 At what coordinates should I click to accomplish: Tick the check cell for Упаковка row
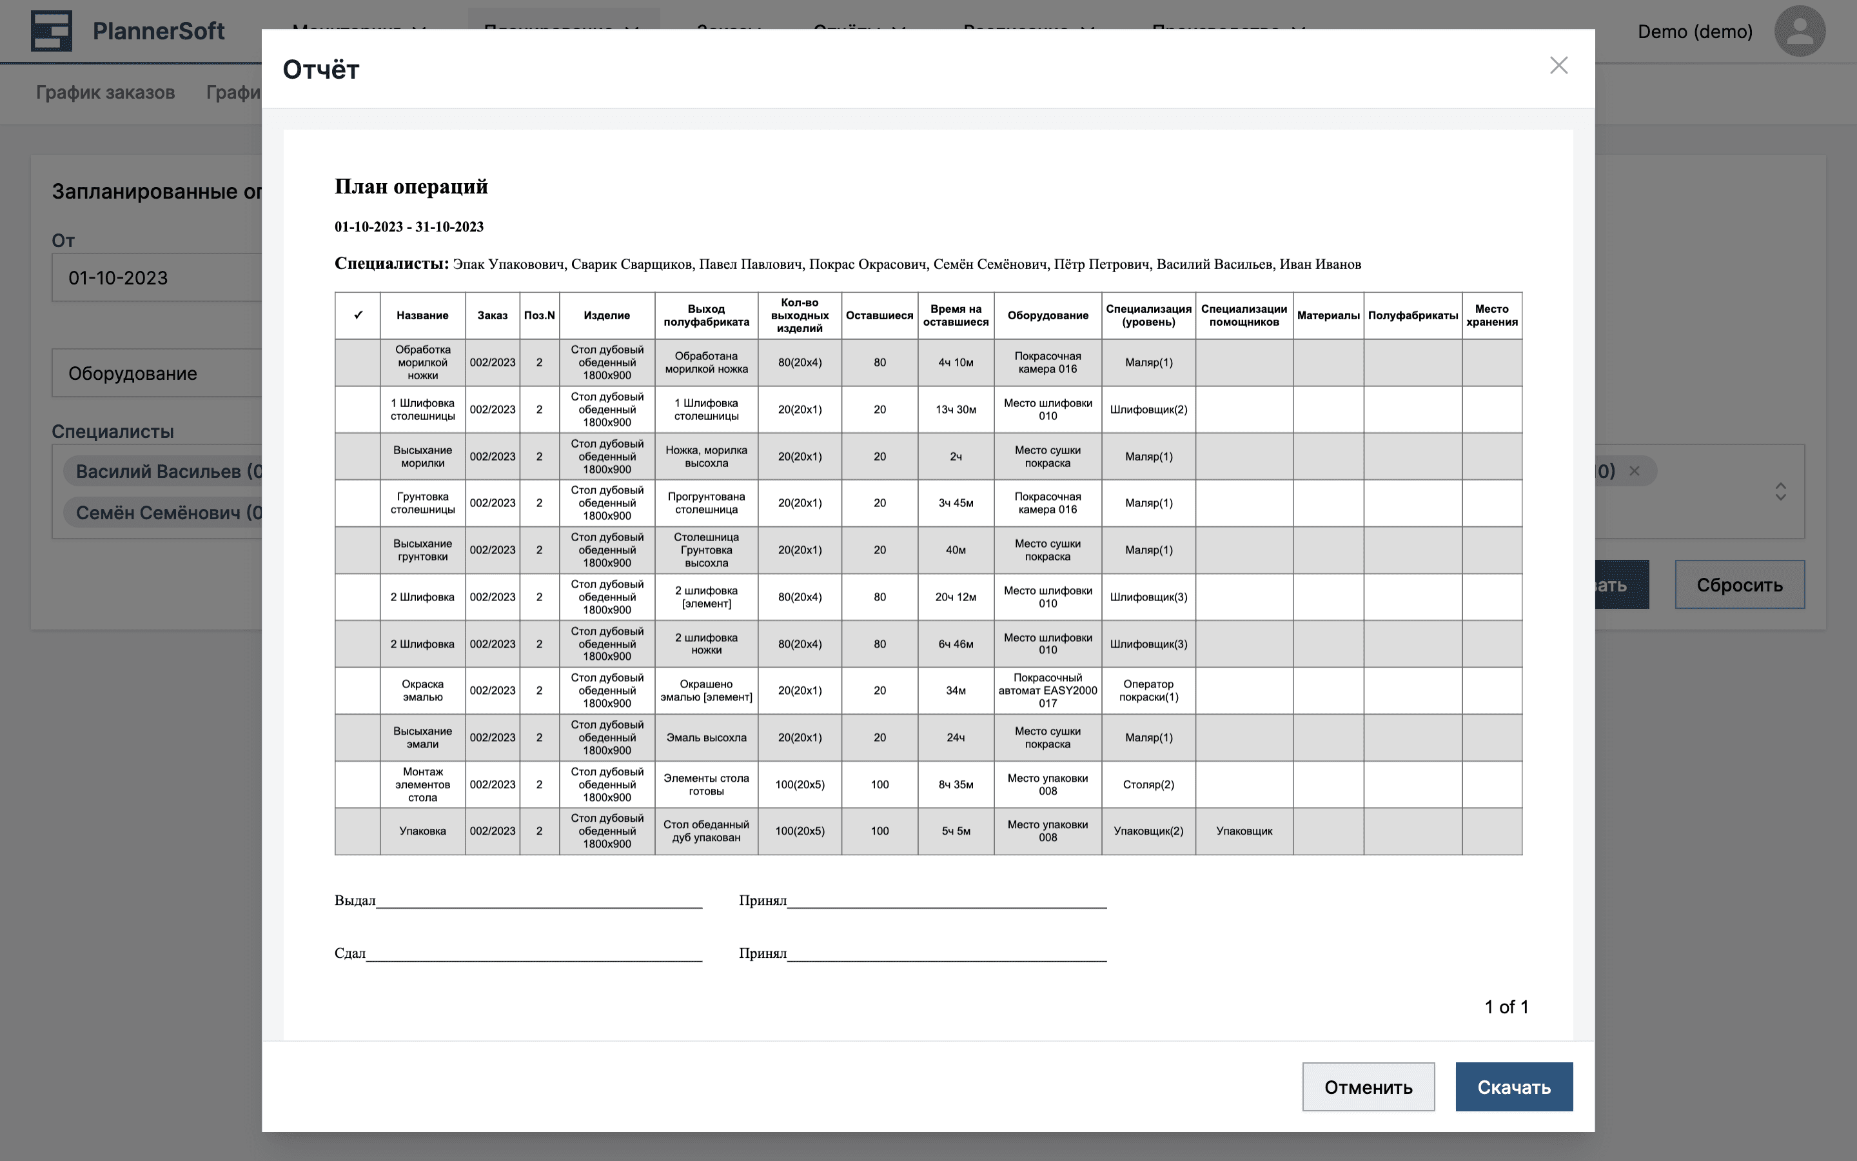(x=358, y=831)
